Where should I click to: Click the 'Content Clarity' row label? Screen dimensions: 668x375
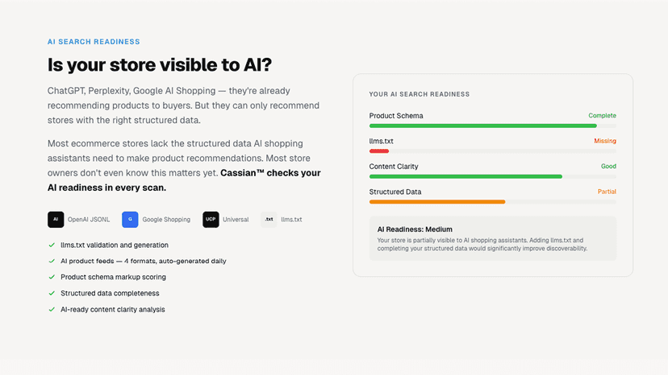(x=394, y=167)
